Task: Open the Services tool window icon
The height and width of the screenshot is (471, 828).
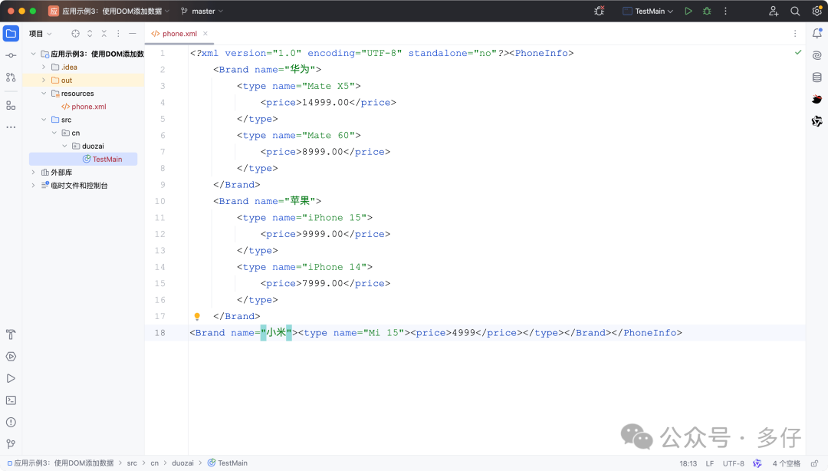Action: (11, 357)
